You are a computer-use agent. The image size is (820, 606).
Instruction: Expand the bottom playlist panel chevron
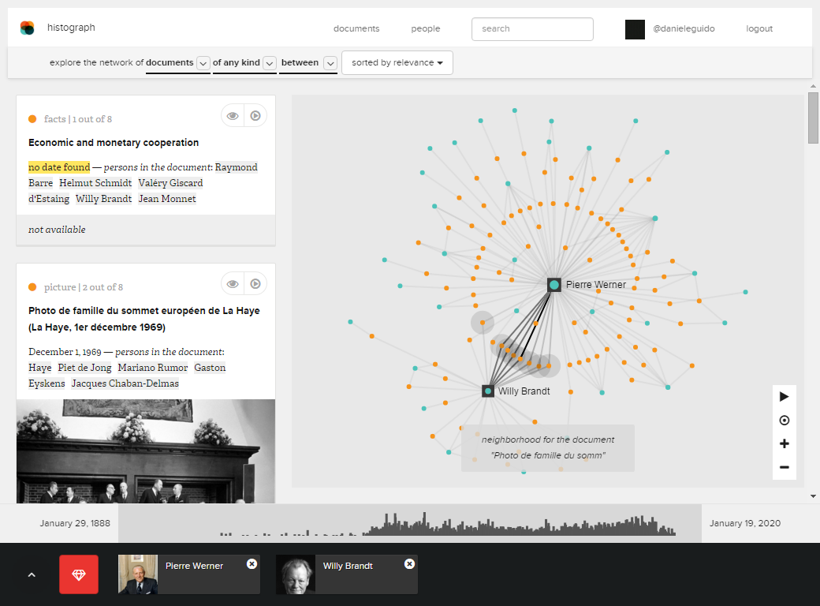[x=32, y=574]
